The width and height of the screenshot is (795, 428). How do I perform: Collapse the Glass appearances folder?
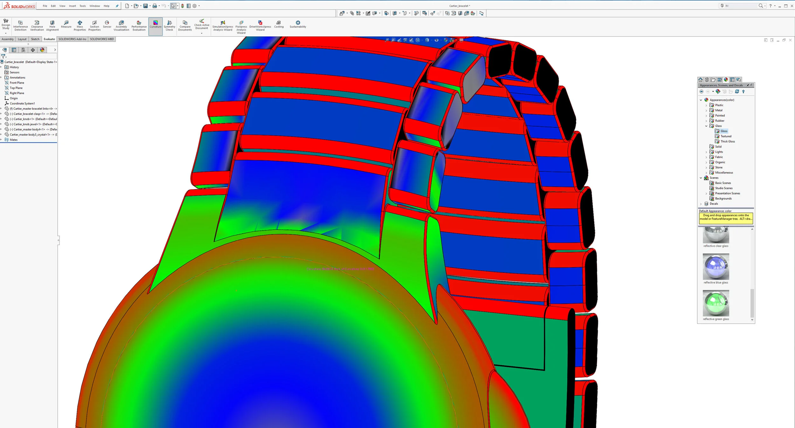pos(706,126)
